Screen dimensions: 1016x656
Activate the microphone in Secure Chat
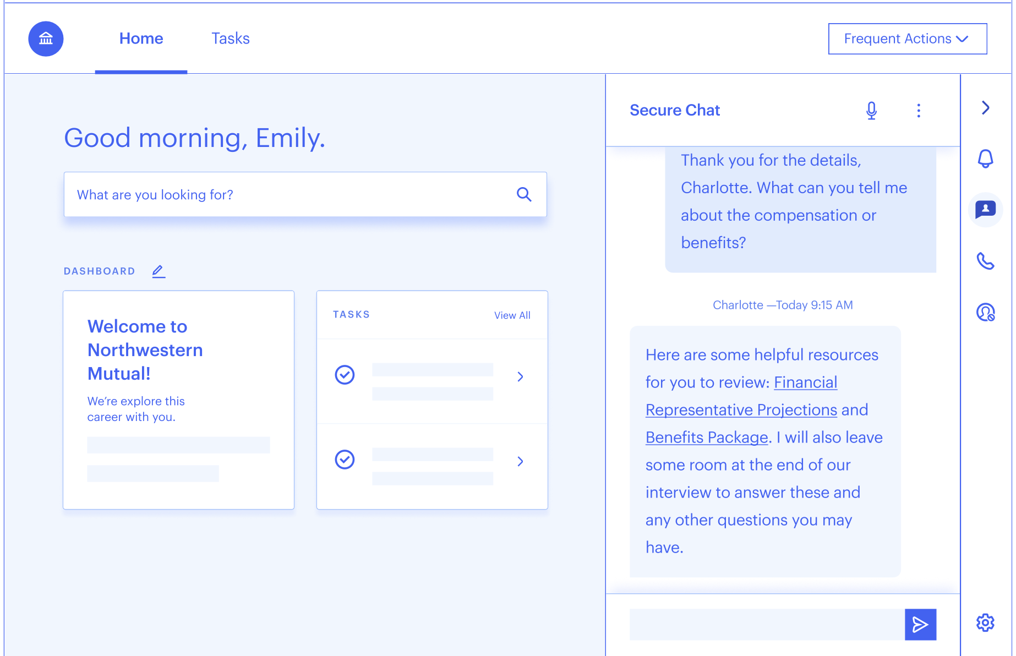pos(871,111)
